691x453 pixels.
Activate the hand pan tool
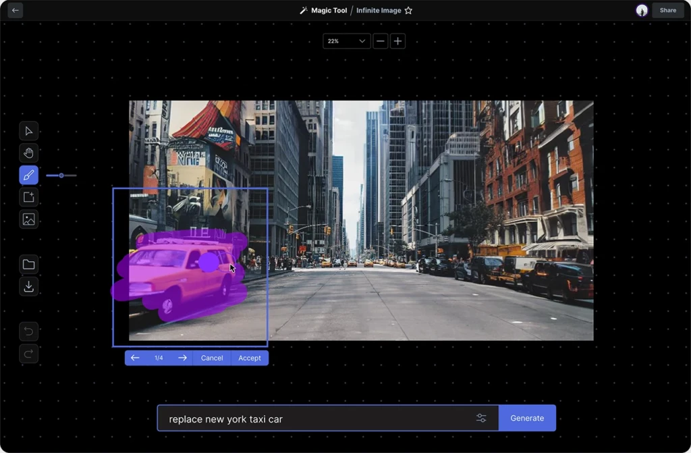[x=28, y=153]
